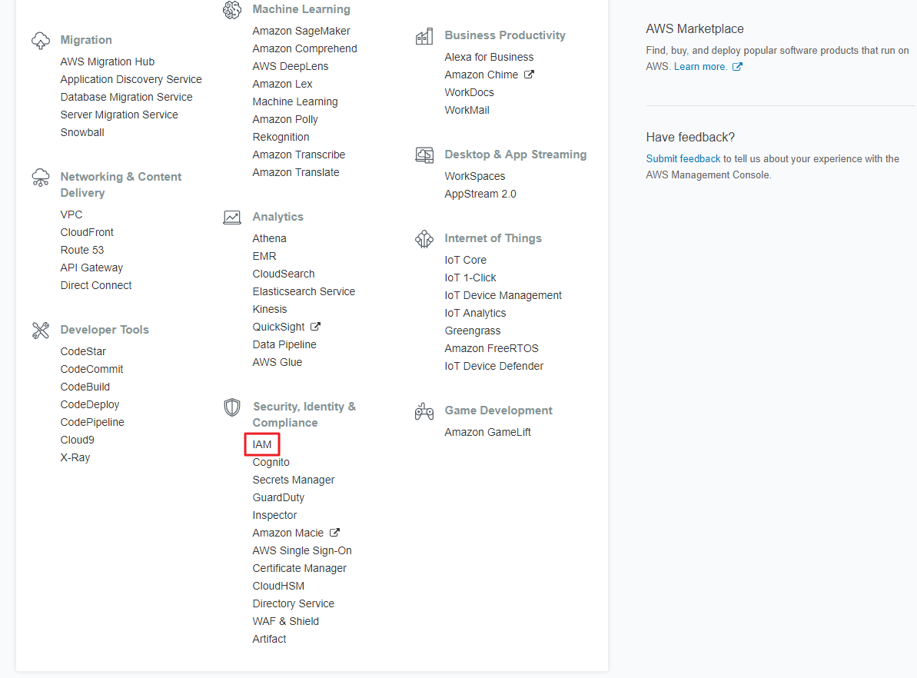This screenshot has width=917, height=678.
Task: Click the Networking & Content Delivery icon
Action: click(x=40, y=178)
